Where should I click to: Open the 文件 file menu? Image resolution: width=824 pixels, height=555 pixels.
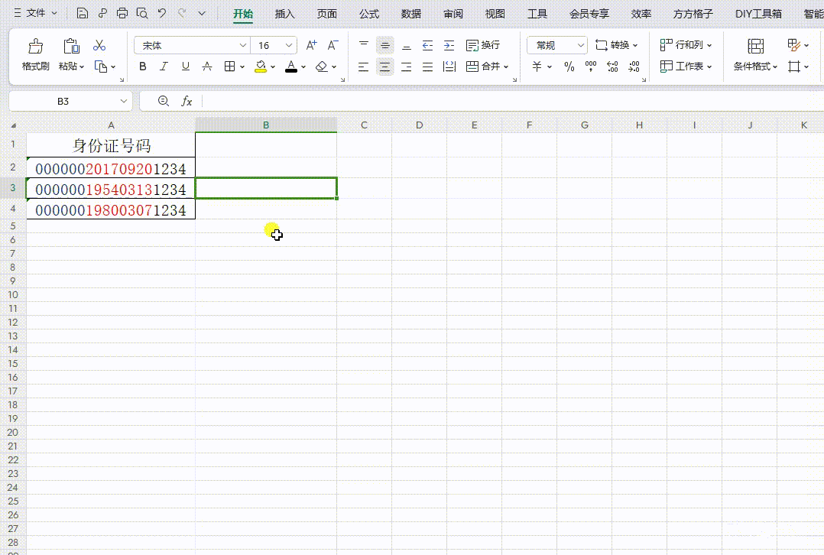[36, 13]
